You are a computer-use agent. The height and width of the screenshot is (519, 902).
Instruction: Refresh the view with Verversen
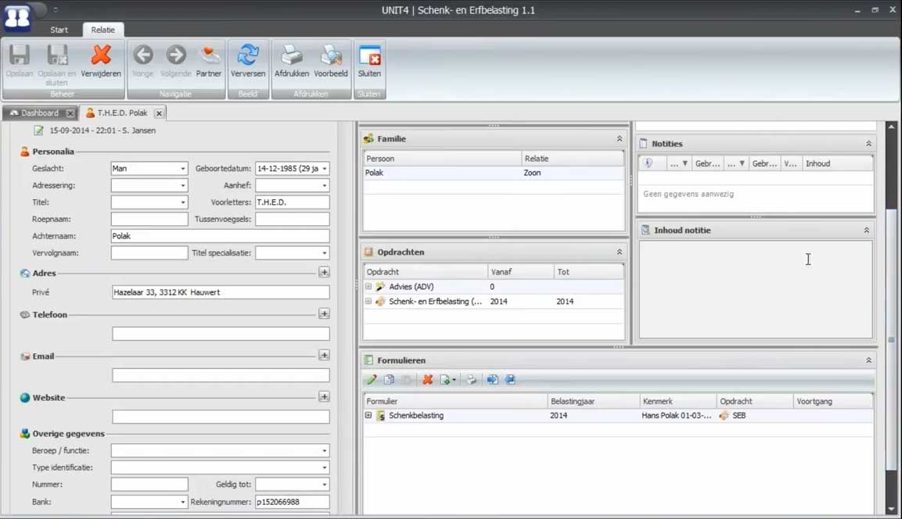[248, 56]
